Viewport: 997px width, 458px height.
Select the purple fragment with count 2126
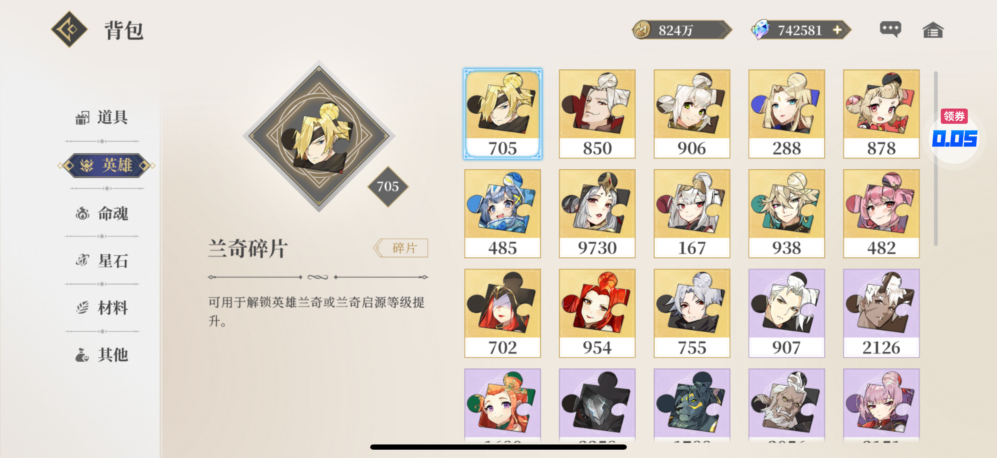point(881,313)
